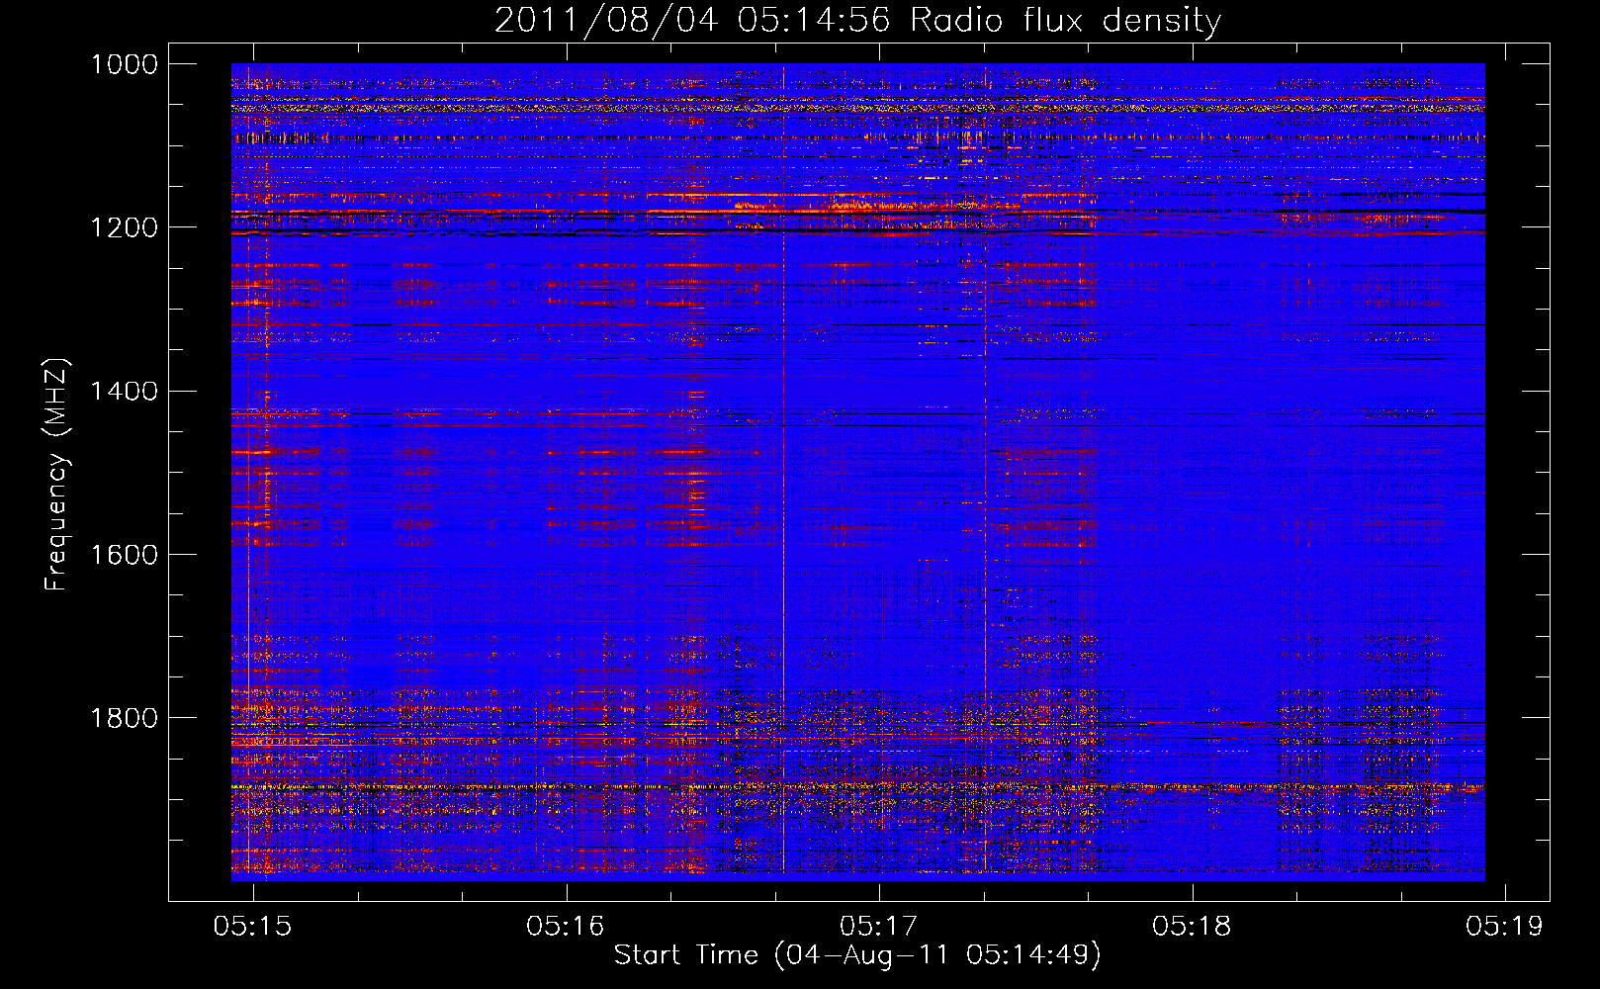Image resolution: width=1600 pixels, height=989 pixels.
Task: Click the 05:17 time tick label
Action: (x=879, y=926)
